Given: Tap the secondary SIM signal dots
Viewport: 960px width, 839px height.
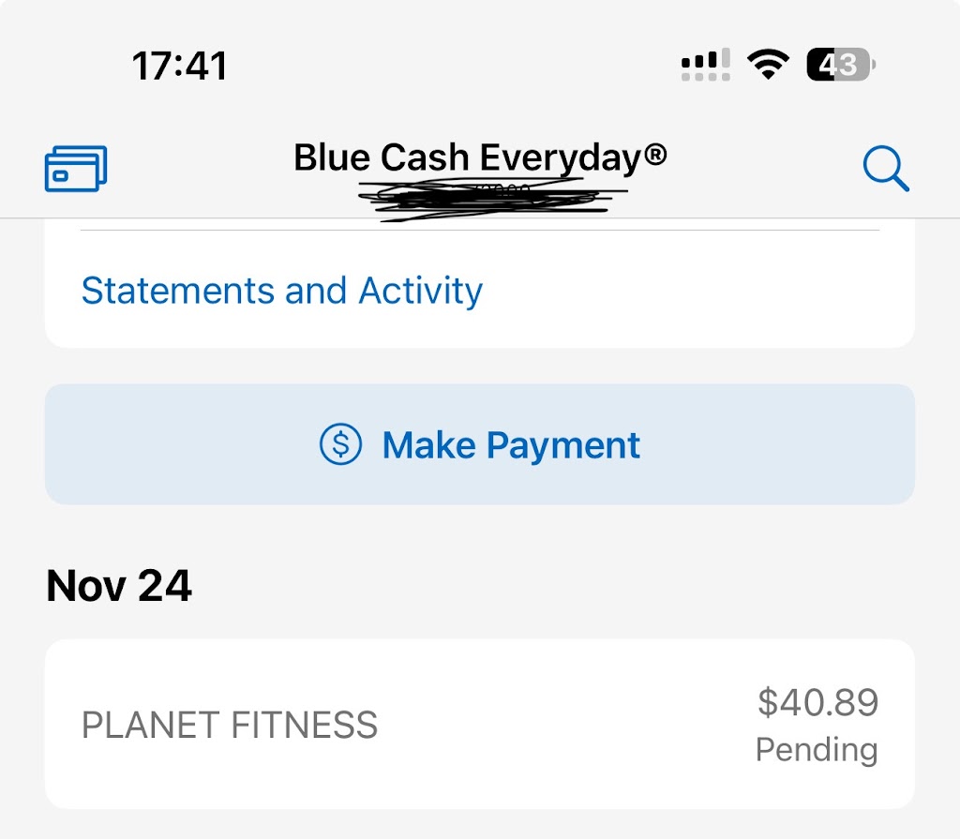Looking at the screenshot, I should [705, 76].
